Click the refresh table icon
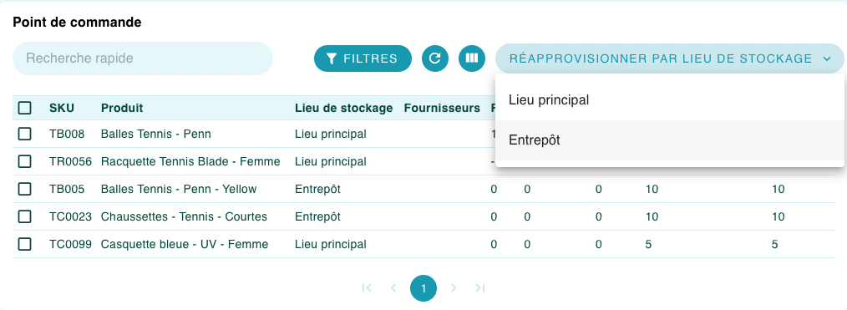The width and height of the screenshot is (847, 310). [x=435, y=58]
